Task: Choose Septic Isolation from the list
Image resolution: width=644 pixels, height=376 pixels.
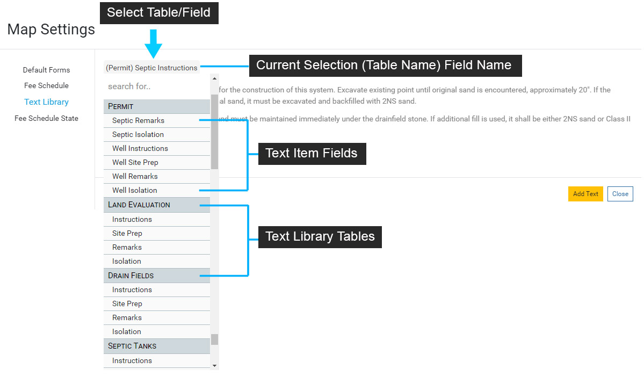Action: click(138, 134)
